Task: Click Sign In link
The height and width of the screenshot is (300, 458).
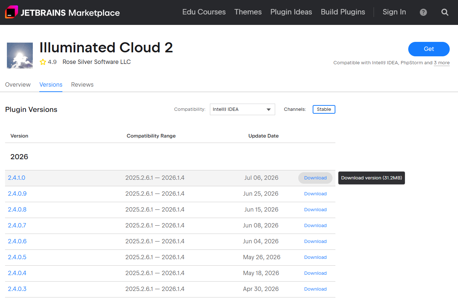Action: tap(394, 12)
